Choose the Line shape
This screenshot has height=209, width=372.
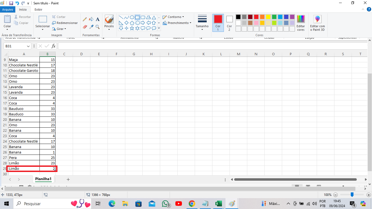click(121, 17)
